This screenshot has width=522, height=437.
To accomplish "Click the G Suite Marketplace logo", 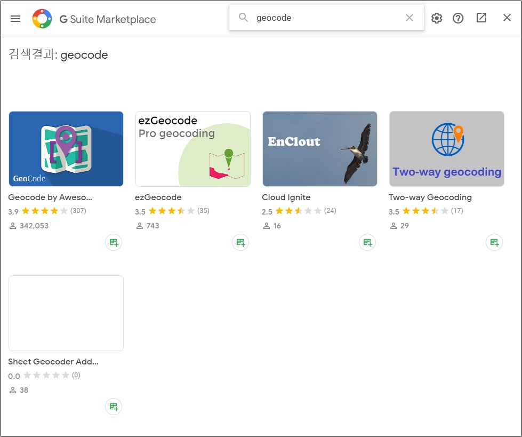I will tap(42, 19).
